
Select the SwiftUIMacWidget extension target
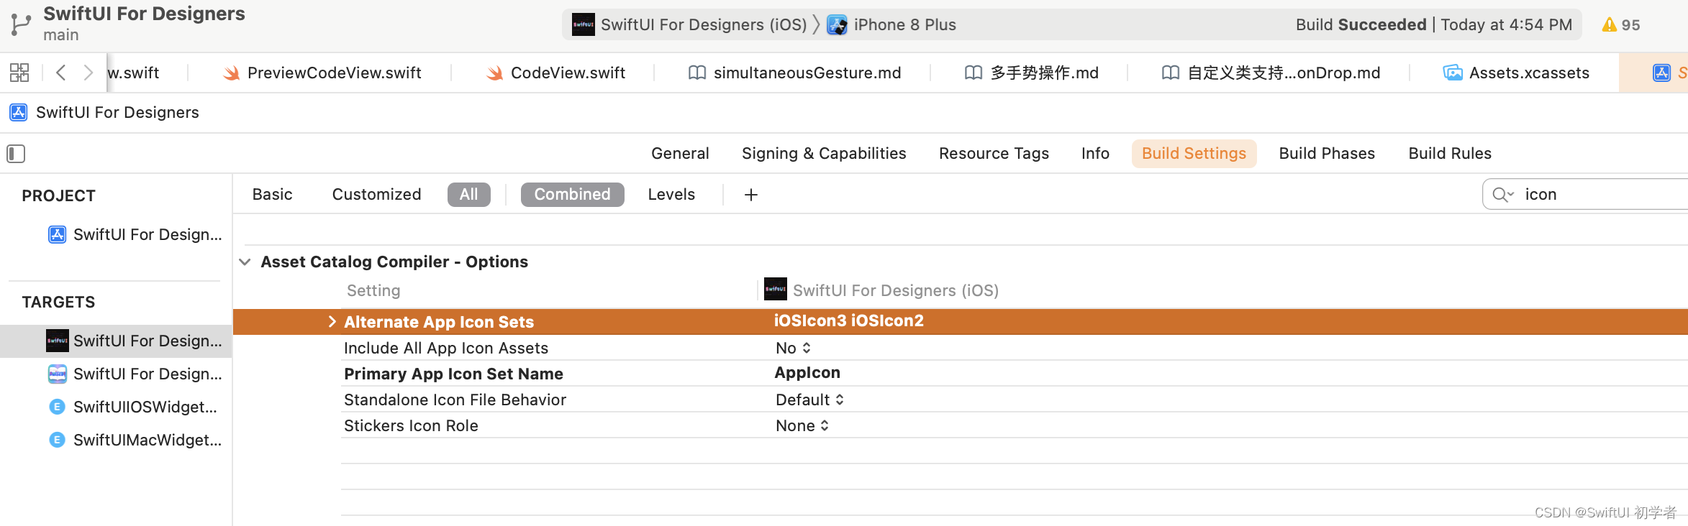coord(135,440)
